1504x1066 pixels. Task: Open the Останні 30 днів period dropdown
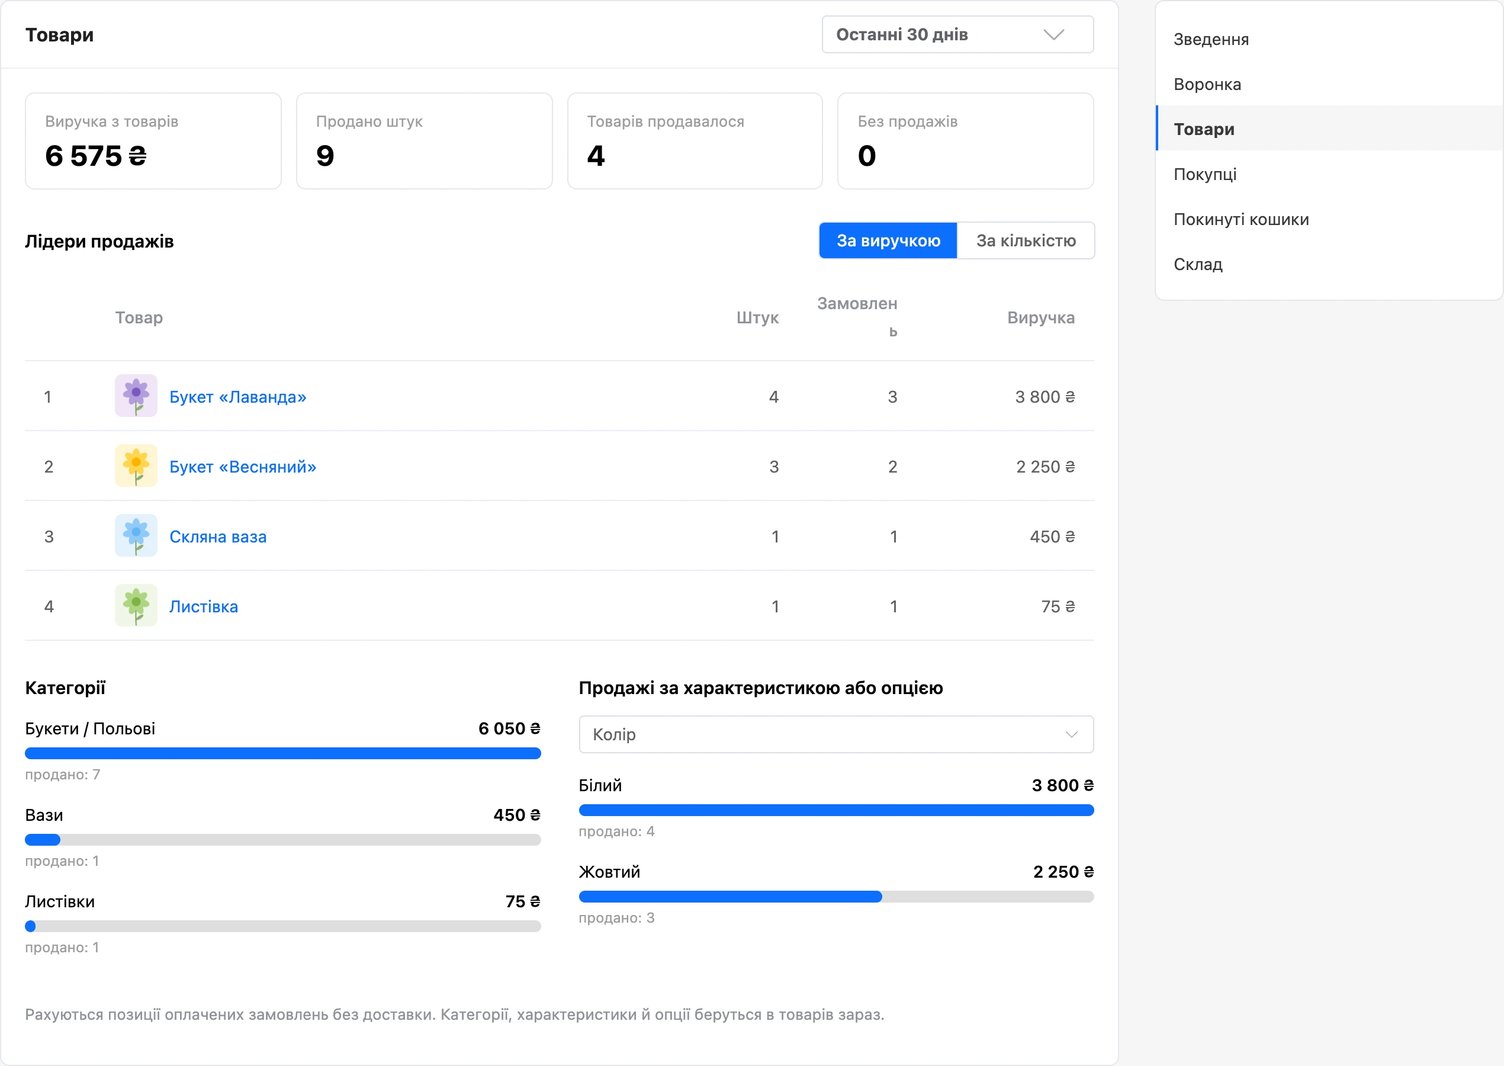point(957,35)
